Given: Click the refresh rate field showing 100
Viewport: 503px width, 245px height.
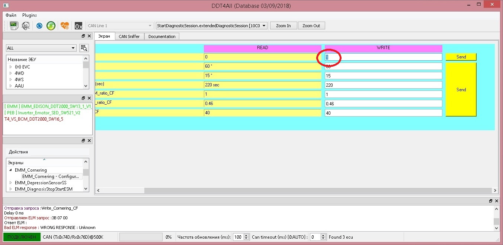Looking at the screenshot, I should click(238, 237).
